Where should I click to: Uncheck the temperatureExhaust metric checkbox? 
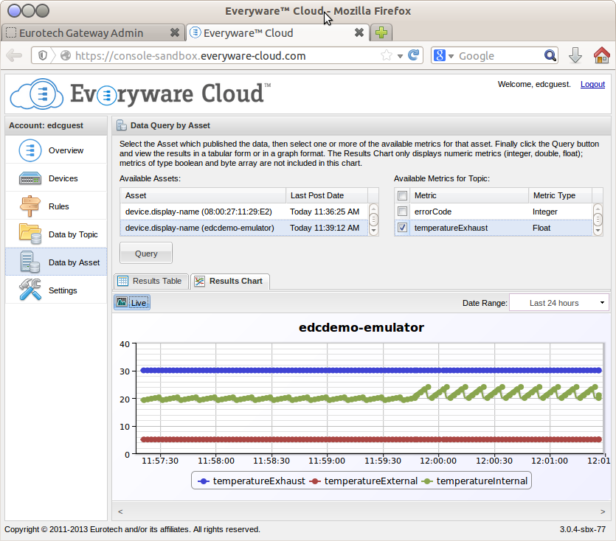[402, 227]
